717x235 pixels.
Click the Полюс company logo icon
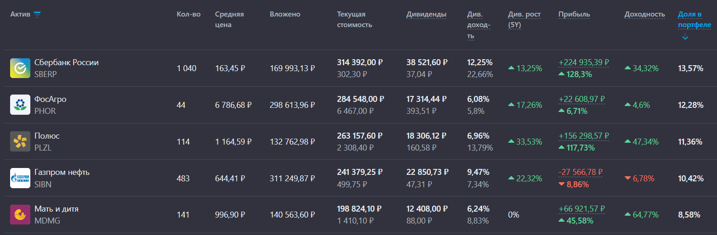pos(20,141)
